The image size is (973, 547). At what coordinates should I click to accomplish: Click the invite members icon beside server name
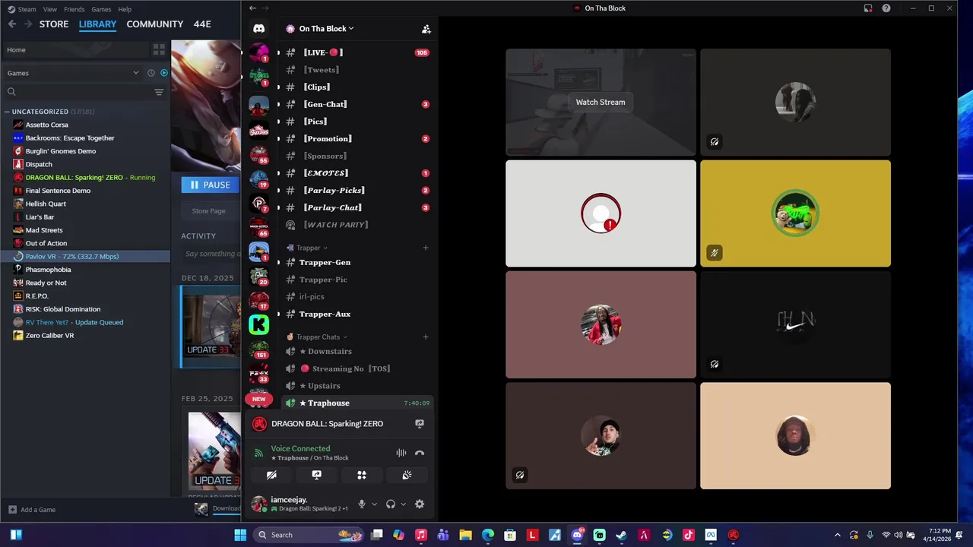[426, 29]
